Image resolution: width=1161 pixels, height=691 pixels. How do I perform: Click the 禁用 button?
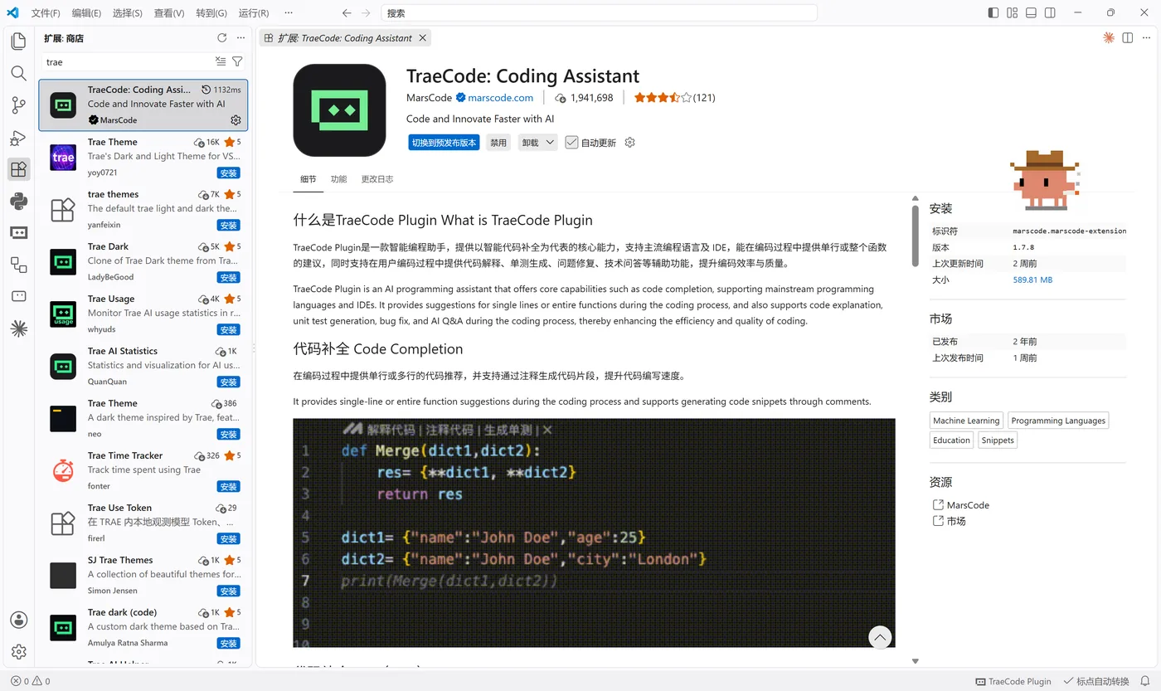pyautogui.click(x=498, y=143)
